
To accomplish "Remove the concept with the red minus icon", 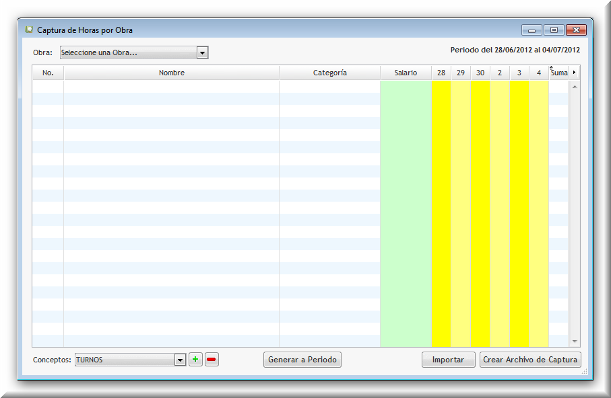I will coord(212,360).
